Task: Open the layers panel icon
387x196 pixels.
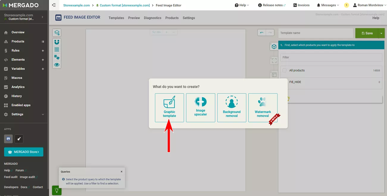Action: point(57,33)
